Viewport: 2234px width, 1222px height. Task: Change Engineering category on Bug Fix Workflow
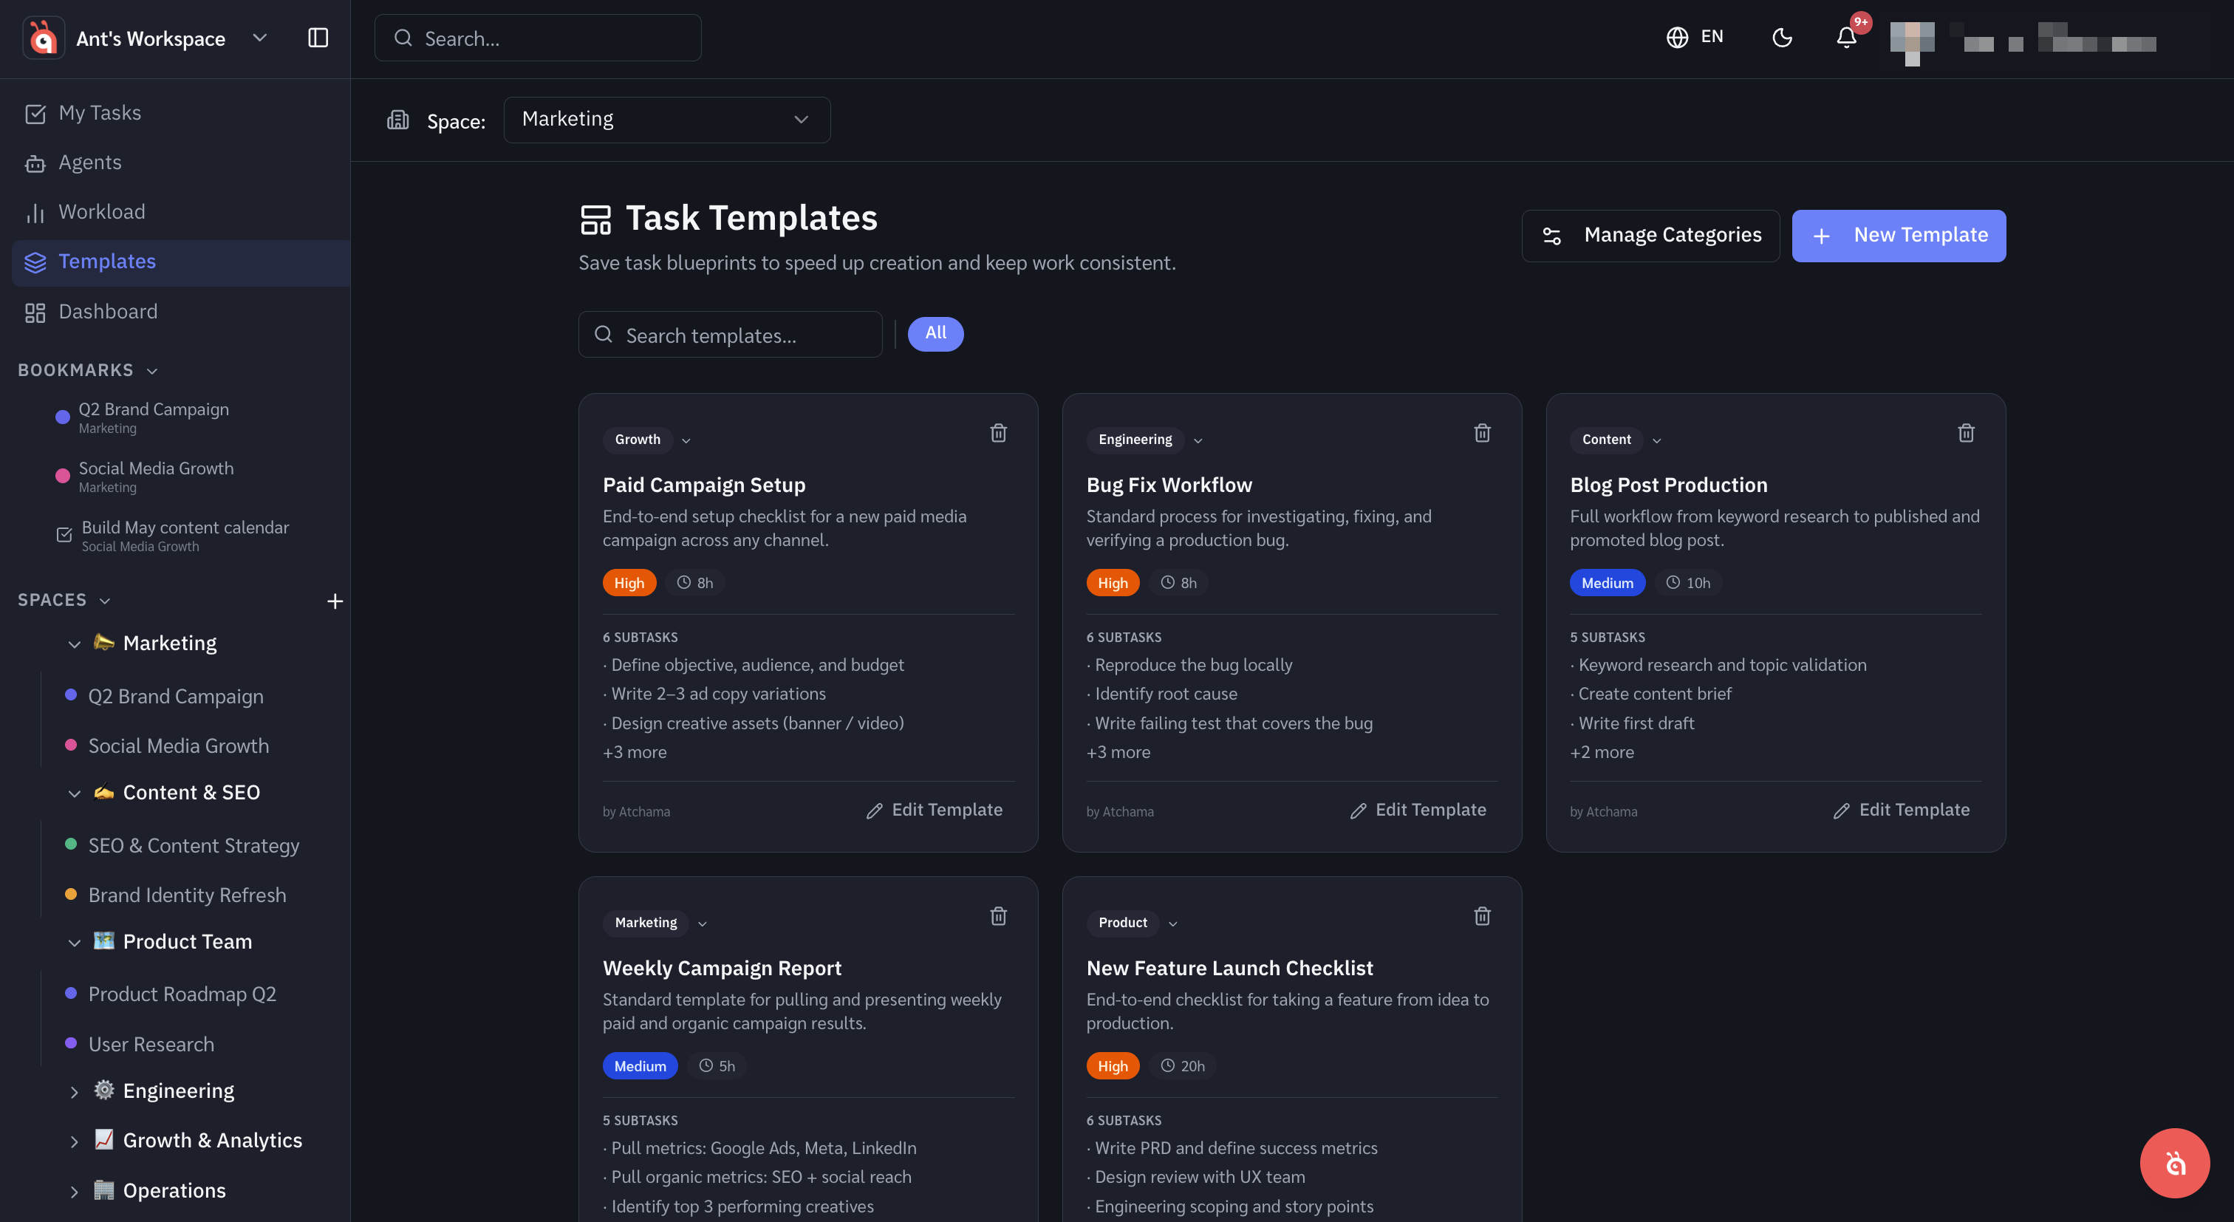pyautogui.click(x=1146, y=440)
